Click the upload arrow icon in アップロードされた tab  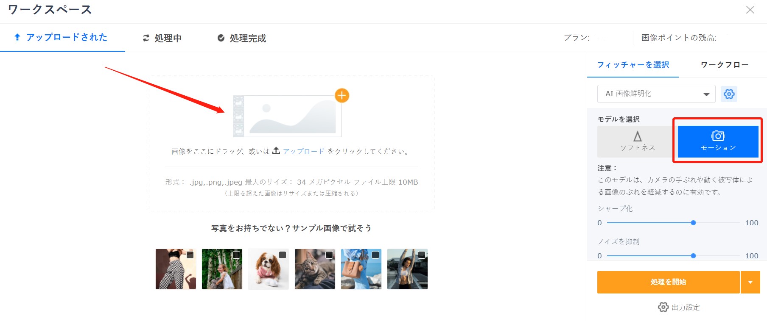(17, 37)
